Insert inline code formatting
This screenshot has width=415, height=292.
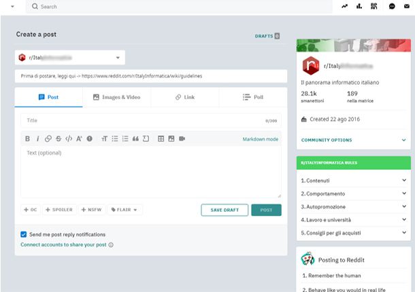pos(69,139)
